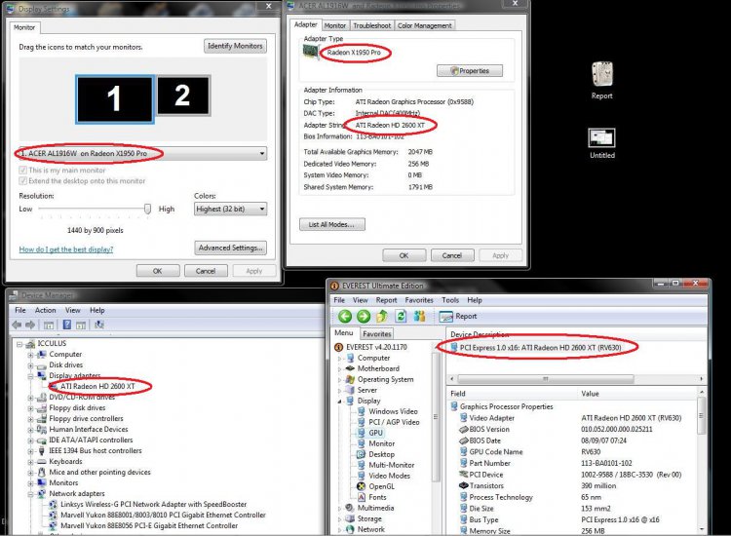Collapse Display adapters in Device Manager
The height and width of the screenshot is (536, 731).
[31, 375]
